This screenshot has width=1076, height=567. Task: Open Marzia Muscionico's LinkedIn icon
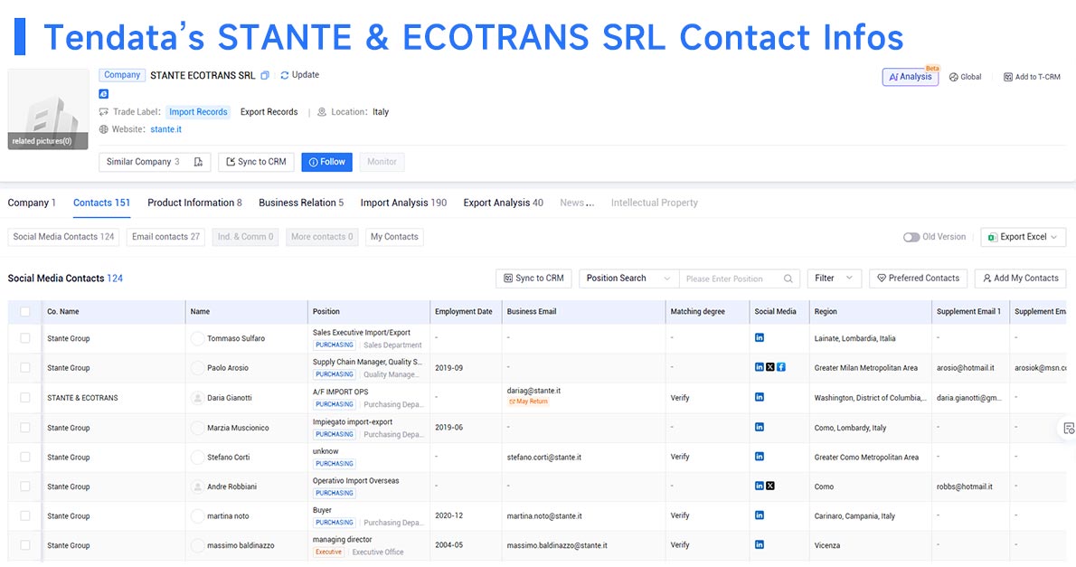(759, 427)
